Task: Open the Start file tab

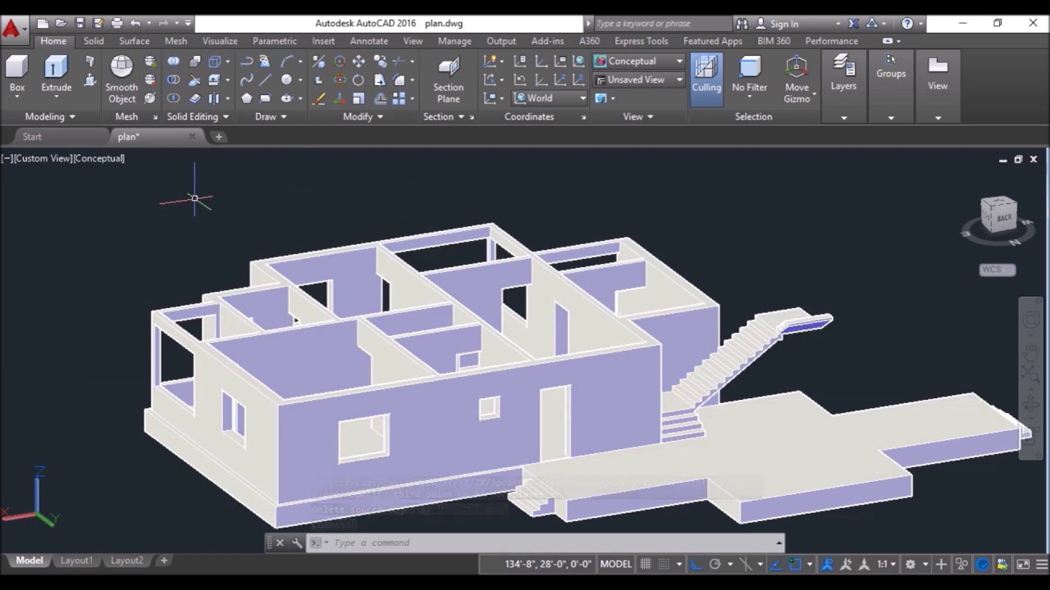Action: (x=32, y=137)
